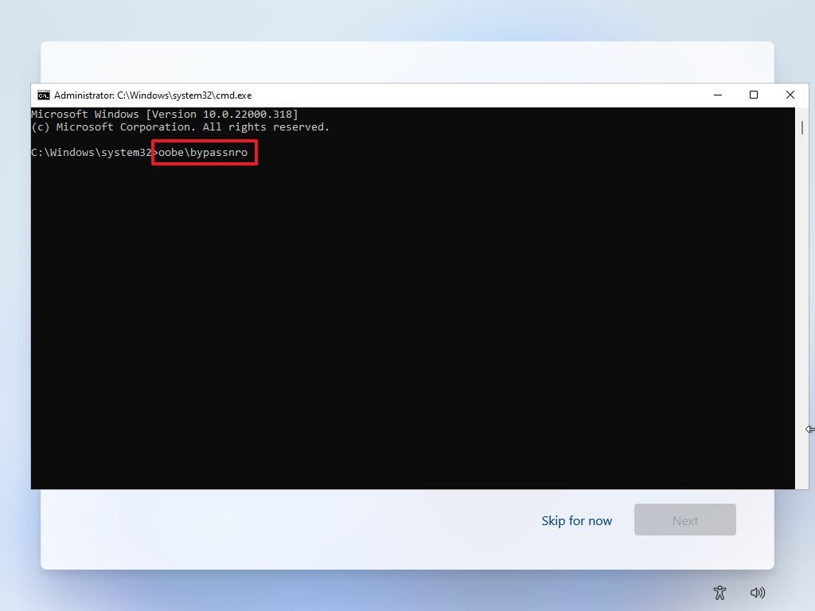
Task: Maximize the Command Prompt window
Action: click(x=754, y=95)
